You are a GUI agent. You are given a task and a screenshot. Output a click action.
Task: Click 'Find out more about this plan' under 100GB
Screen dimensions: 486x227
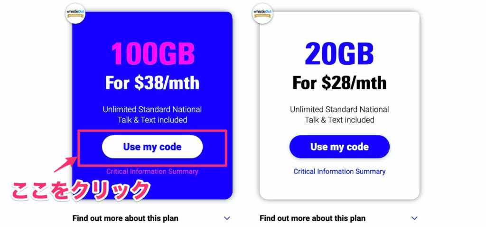[125, 218]
